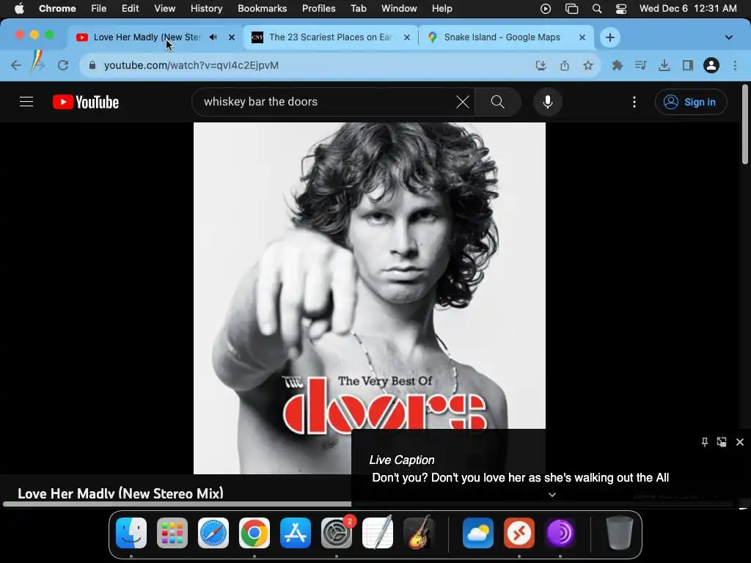Expand the tab search dropdown
This screenshot has width=751, height=563.
pyautogui.click(x=728, y=37)
